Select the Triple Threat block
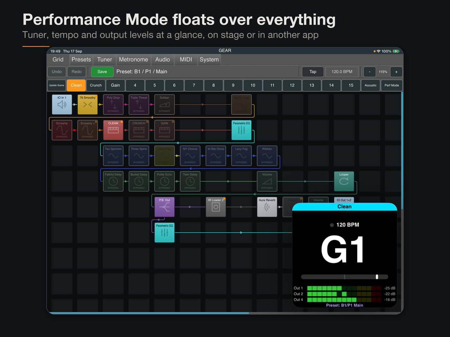 pos(139,104)
